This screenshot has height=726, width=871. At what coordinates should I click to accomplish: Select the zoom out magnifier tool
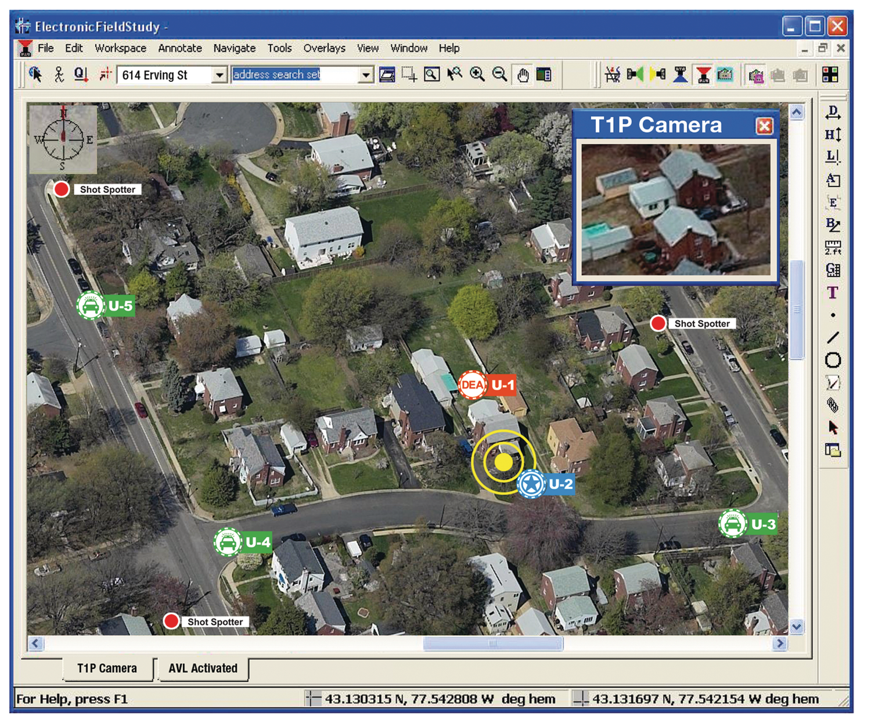point(499,74)
